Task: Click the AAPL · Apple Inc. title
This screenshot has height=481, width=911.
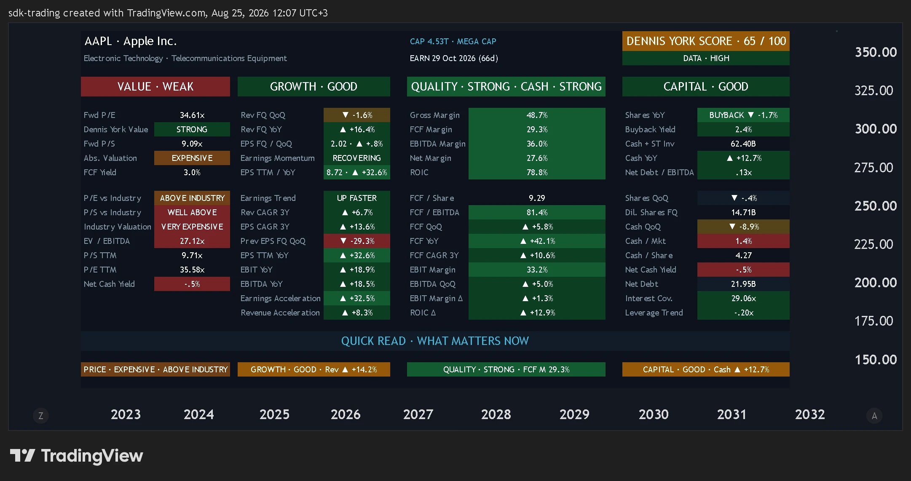Action: click(x=131, y=41)
